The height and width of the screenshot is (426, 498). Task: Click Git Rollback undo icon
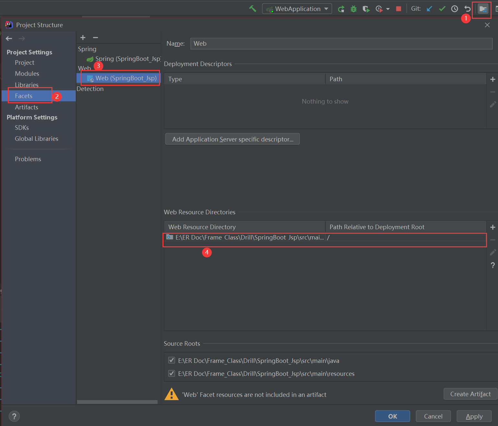tap(467, 9)
